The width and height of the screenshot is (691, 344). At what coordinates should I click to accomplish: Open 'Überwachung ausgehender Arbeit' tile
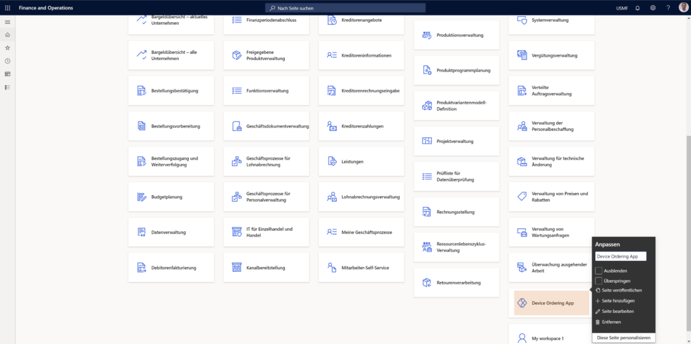551,267
